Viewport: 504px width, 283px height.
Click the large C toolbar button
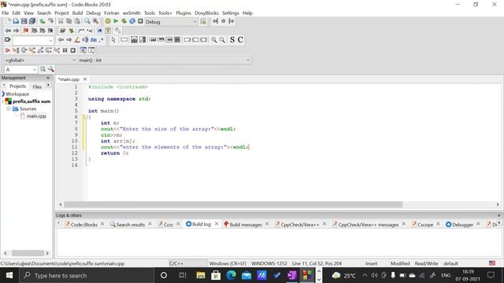(240, 40)
